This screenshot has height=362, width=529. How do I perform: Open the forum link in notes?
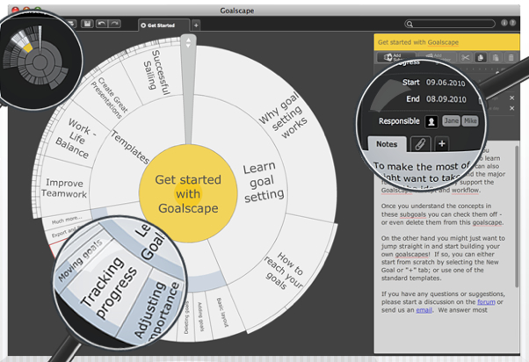(x=486, y=302)
